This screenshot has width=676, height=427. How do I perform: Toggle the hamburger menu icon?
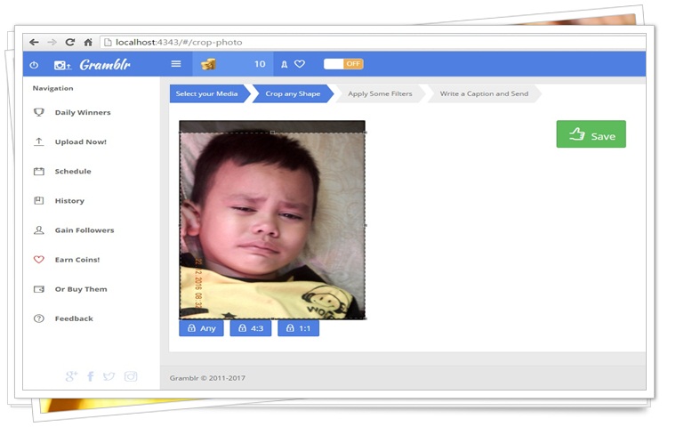pyautogui.click(x=176, y=64)
